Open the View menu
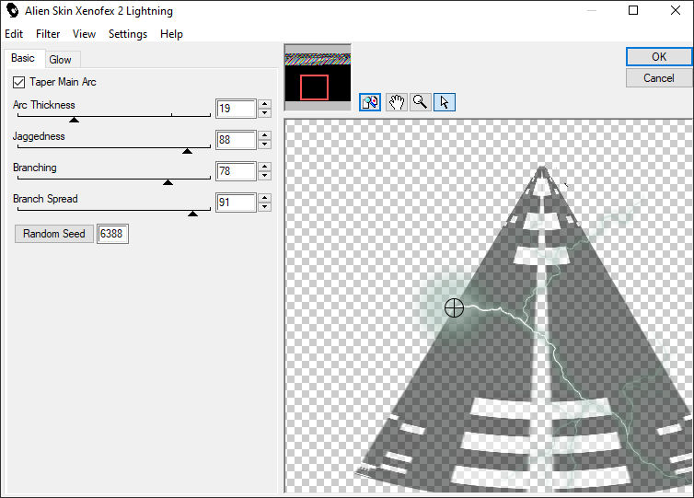 [84, 34]
